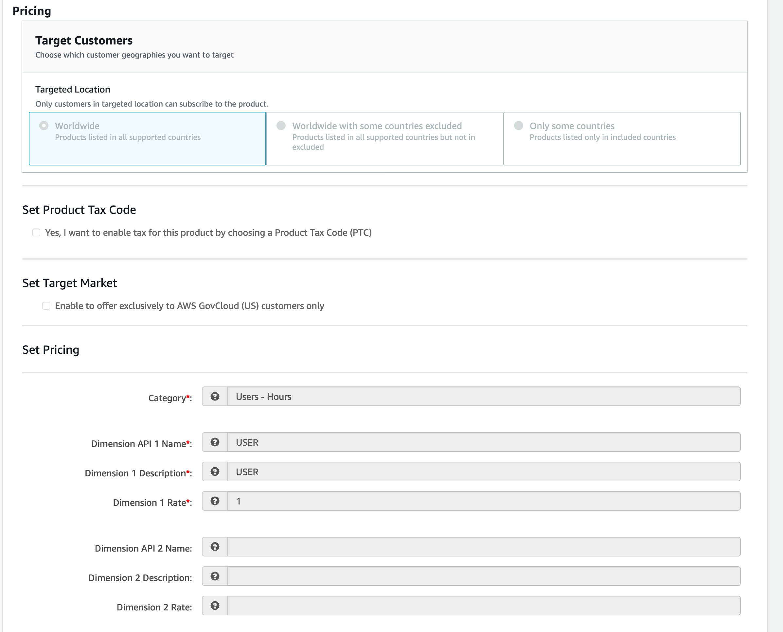Image resolution: width=783 pixels, height=632 pixels.
Task: Select the Worldwide radio option
Action: pyautogui.click(x=44, y=126)
